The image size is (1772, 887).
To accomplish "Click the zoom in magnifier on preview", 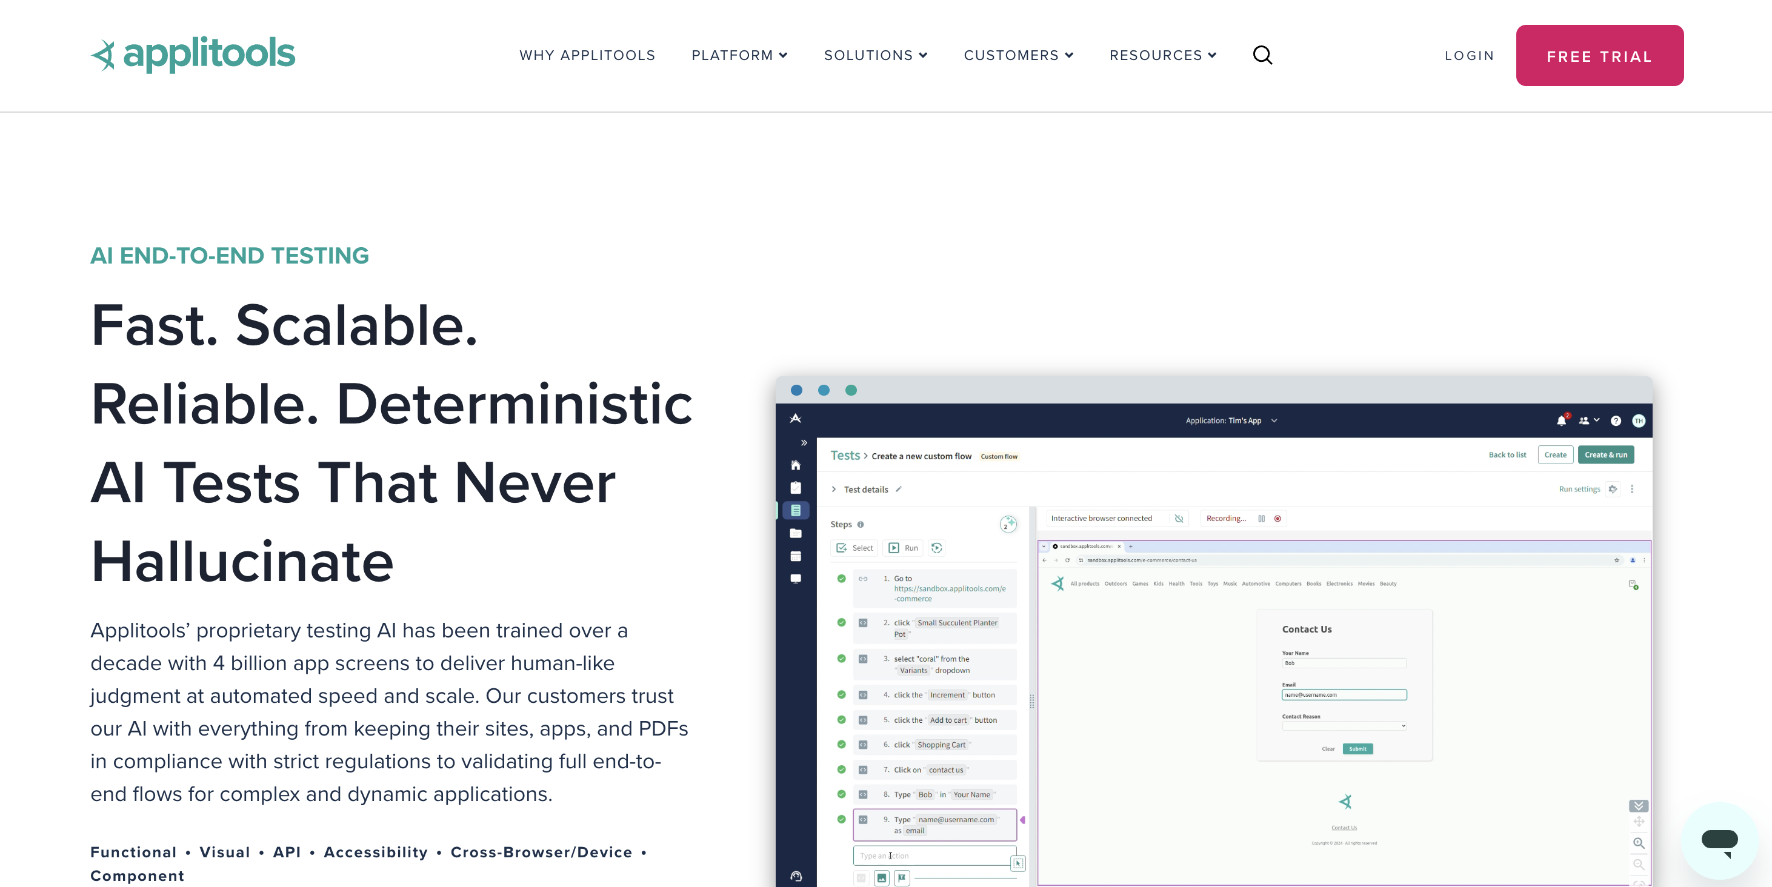I will 1638,843.
